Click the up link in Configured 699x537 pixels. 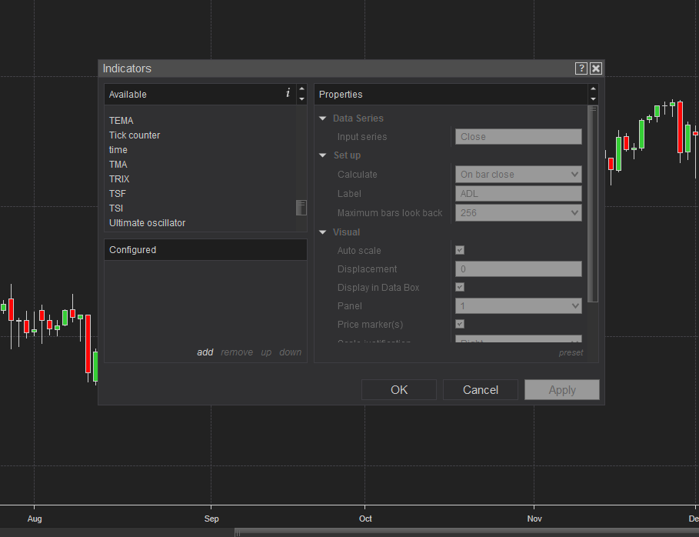coord(266,352)
